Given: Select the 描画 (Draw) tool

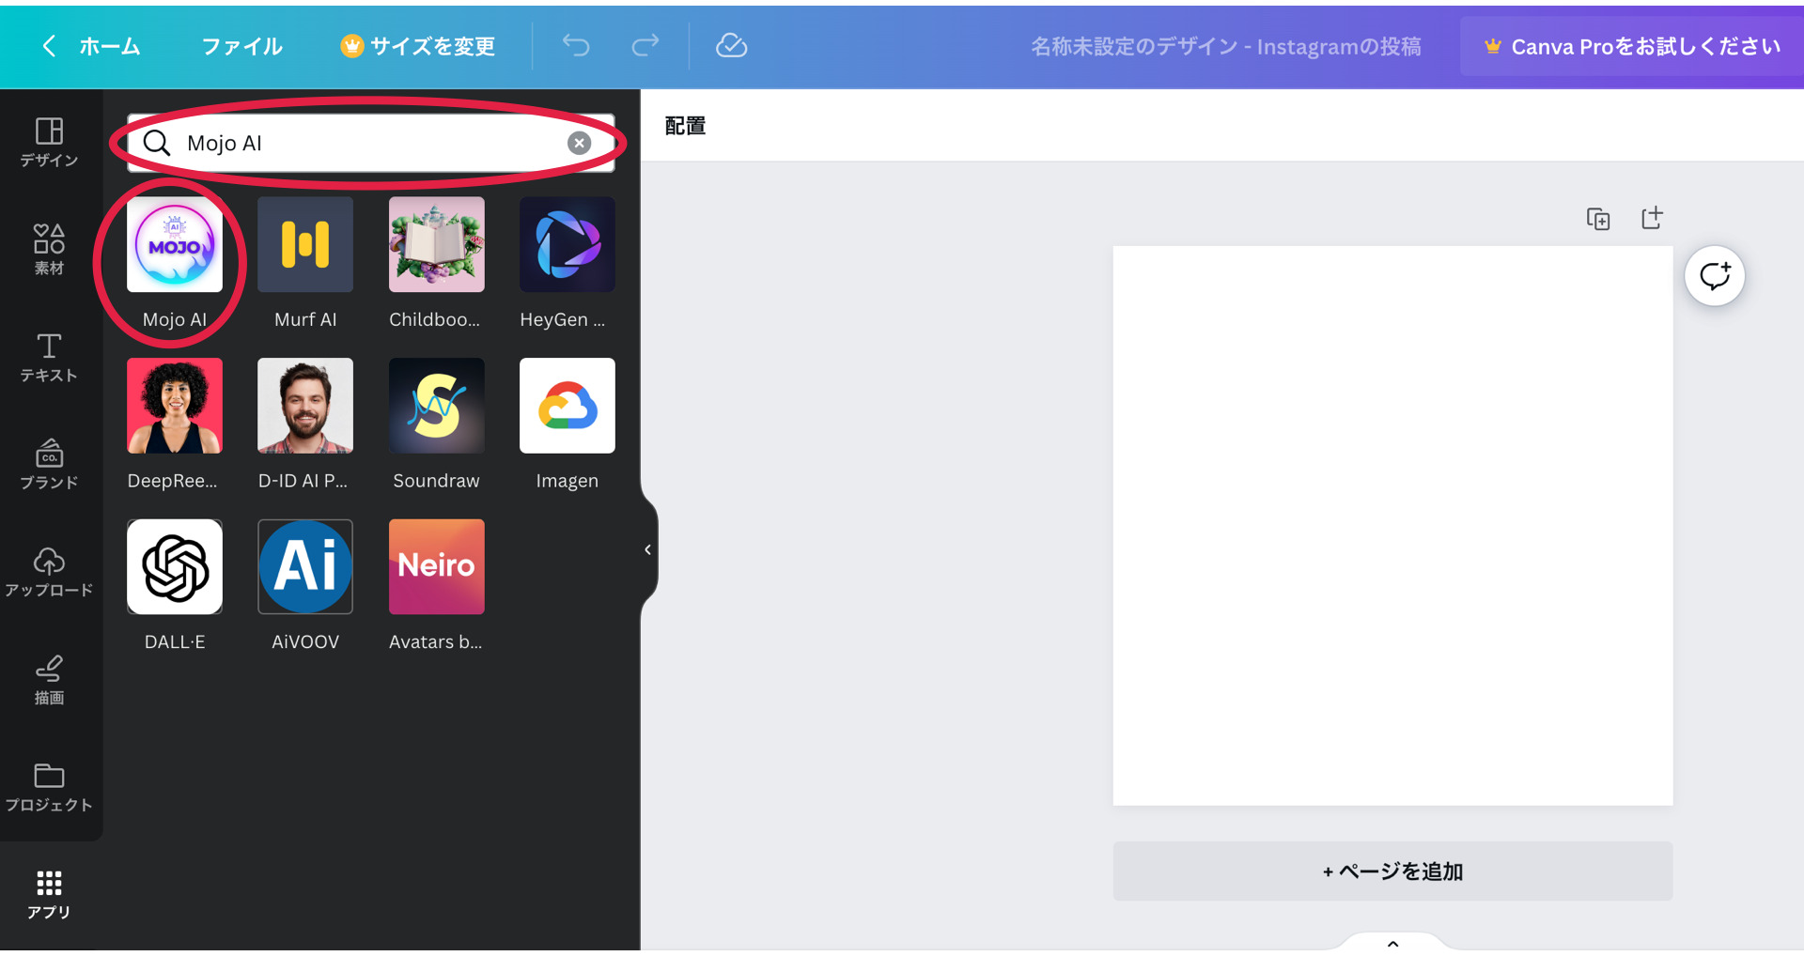Looking at the screenshot, I should pos(49,680).
